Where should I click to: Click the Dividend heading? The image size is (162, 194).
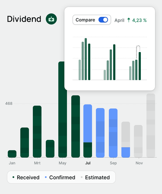click(x=24, y=19)
